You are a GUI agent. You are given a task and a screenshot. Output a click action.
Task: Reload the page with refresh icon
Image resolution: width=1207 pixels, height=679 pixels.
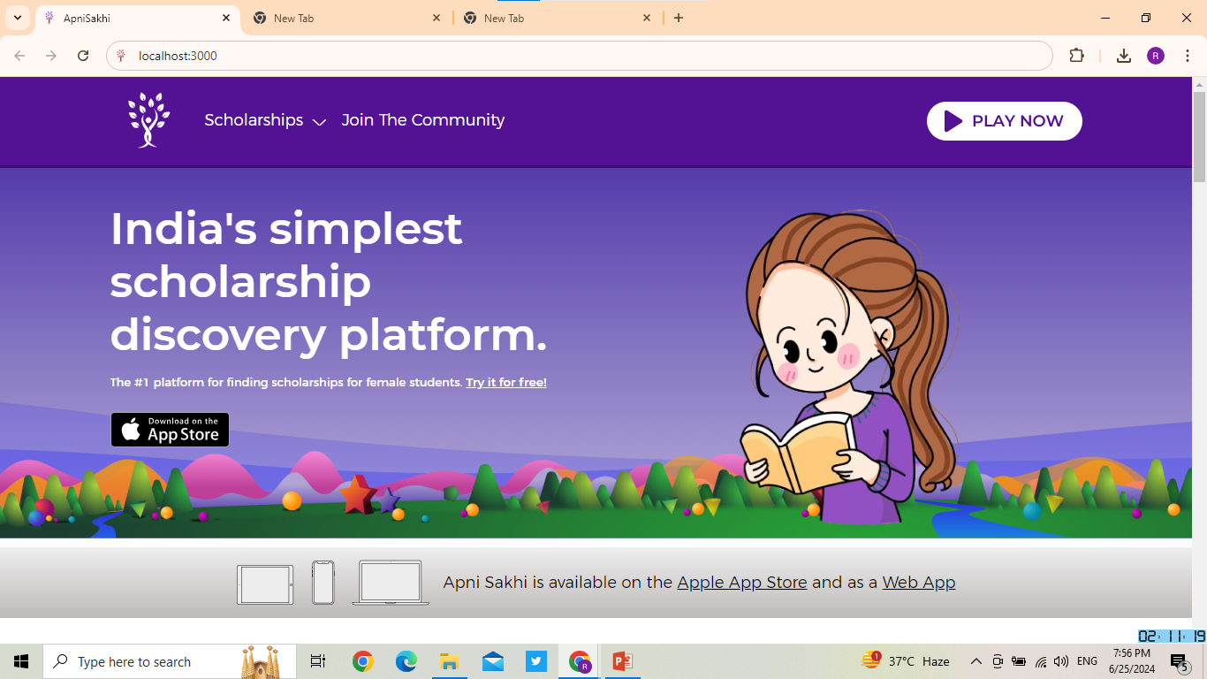click(83, 56)
